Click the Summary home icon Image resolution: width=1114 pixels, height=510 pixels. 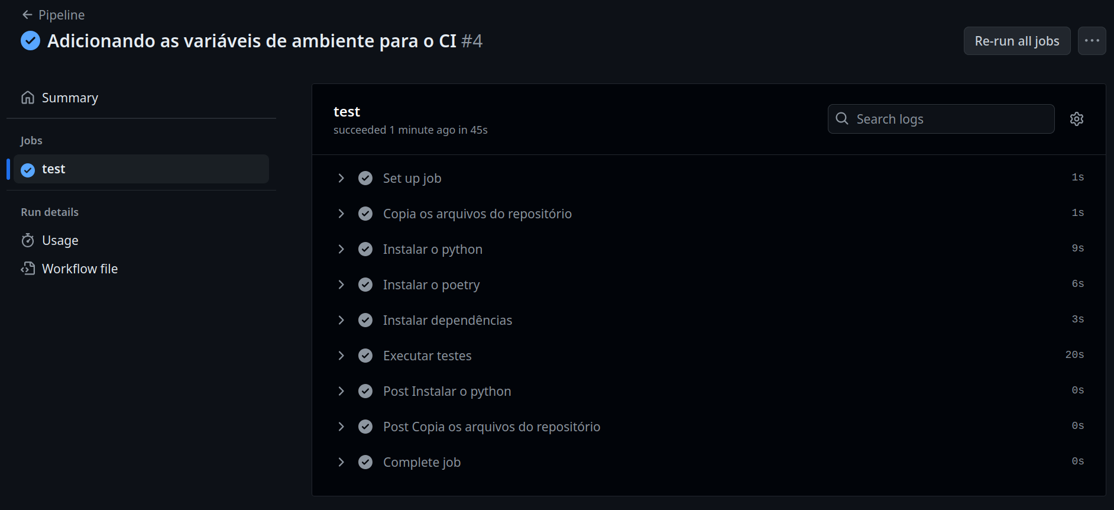[28, 98]
